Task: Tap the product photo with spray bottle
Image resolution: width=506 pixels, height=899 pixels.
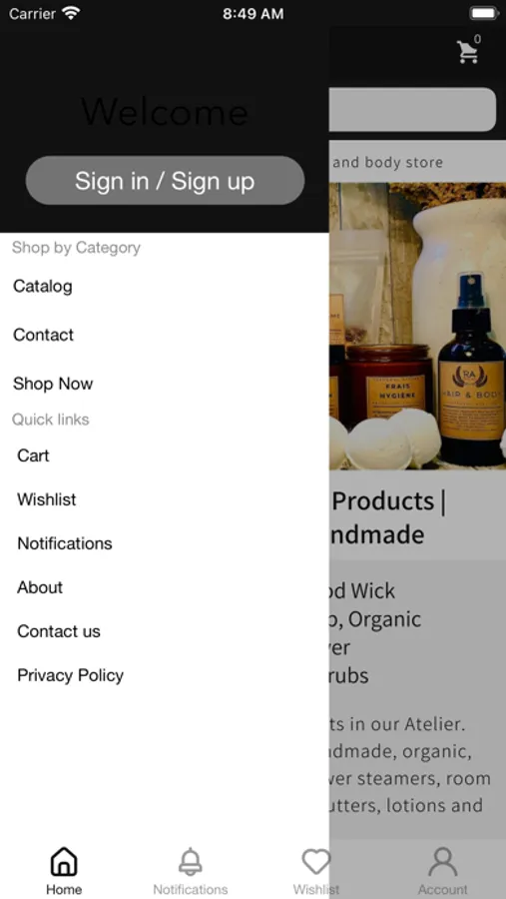Action: (417, 327)
